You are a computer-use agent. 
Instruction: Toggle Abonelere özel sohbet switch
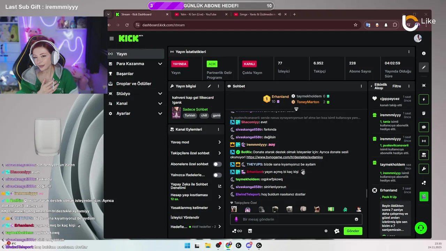coord(217,164)
